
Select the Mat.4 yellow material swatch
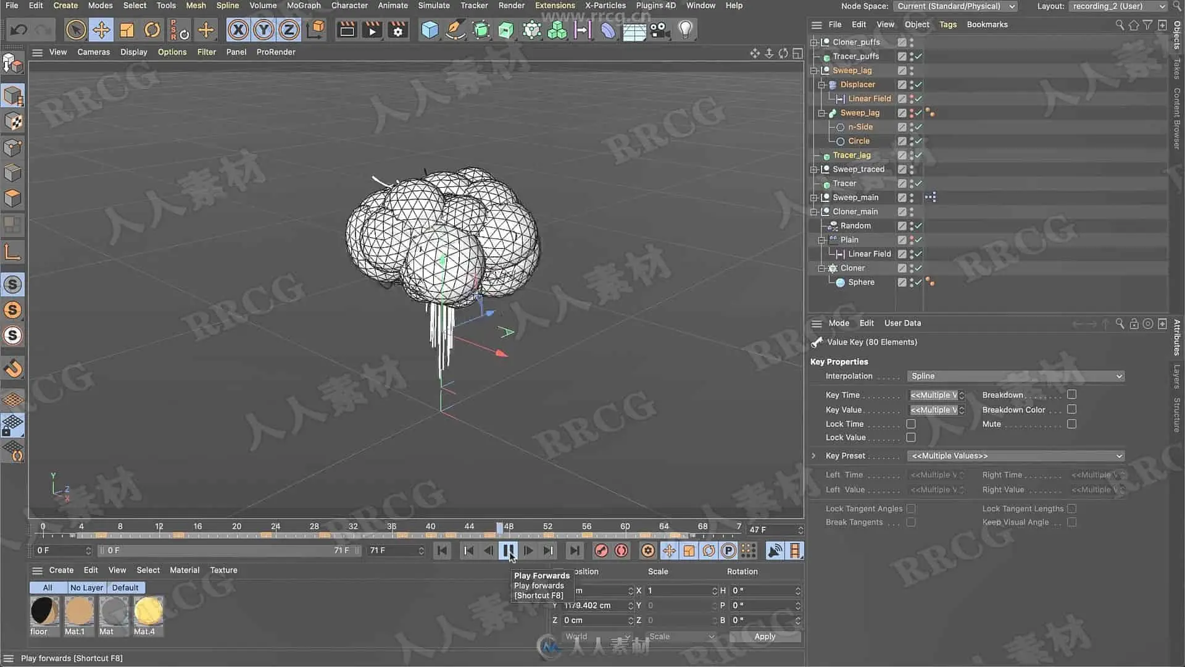[x=148, y=616]
